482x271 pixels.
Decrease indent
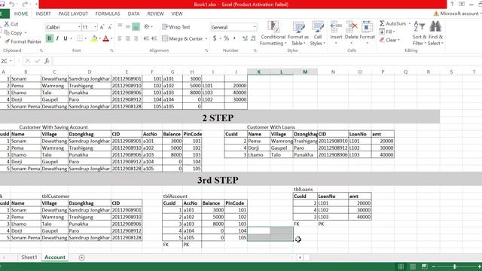coord(146,38)
